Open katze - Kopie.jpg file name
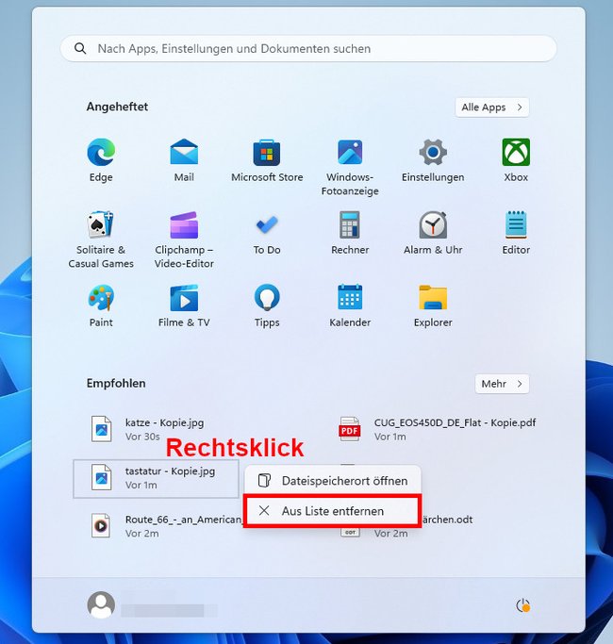This screenshot has width=613, height=644. point(164,422)
